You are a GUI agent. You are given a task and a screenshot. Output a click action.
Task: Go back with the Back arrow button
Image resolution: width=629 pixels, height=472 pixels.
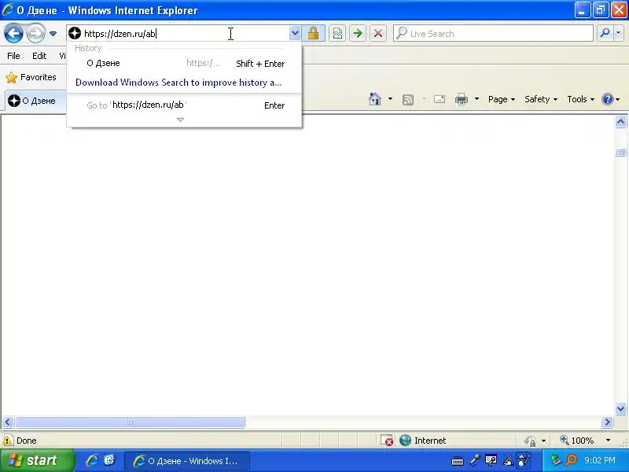13,33
